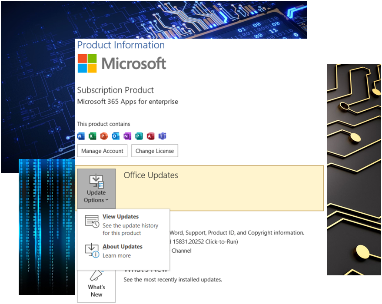Click 'Learn more' under About Updates

pos(117,255)
